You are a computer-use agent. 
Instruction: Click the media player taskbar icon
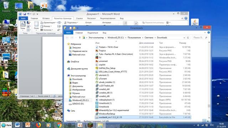point(48,125)
